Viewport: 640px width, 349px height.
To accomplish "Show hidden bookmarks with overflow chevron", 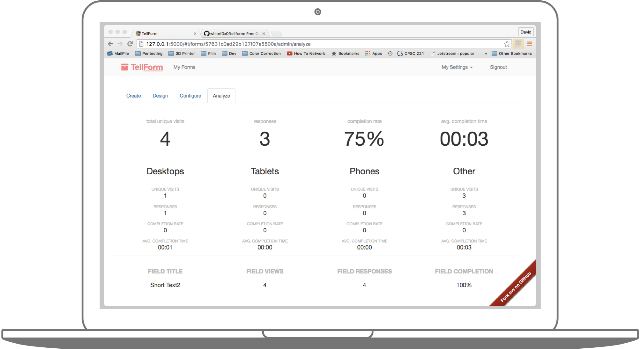I will 486,54.
